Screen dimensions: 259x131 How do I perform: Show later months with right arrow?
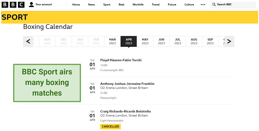[x=229, y=41]
